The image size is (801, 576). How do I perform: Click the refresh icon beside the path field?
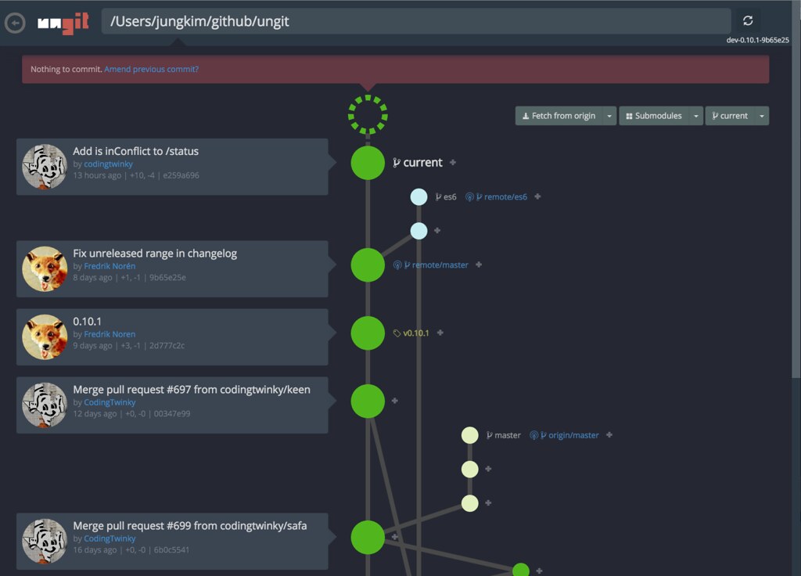(x=748, y=21)
